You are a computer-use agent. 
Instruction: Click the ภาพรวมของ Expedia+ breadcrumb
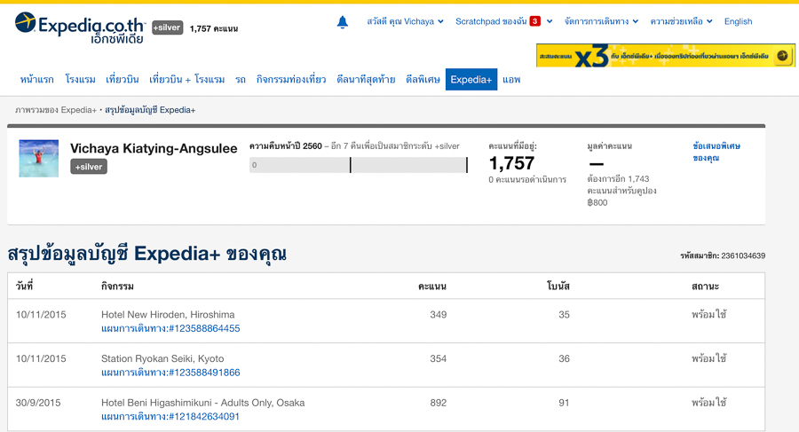click(x=56, y=110)
